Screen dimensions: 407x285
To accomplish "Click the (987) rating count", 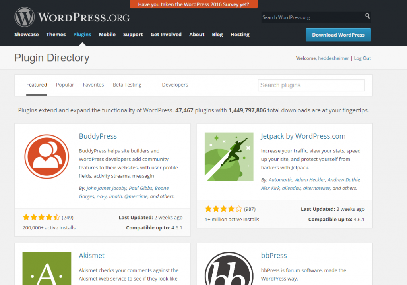I will click(250, 209).
